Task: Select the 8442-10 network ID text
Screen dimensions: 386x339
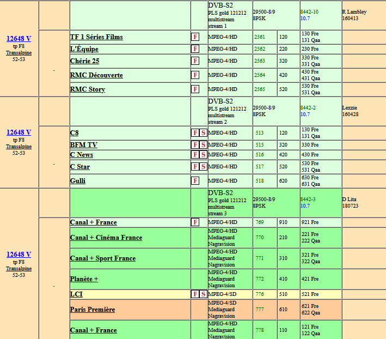Action: point(309,12)
